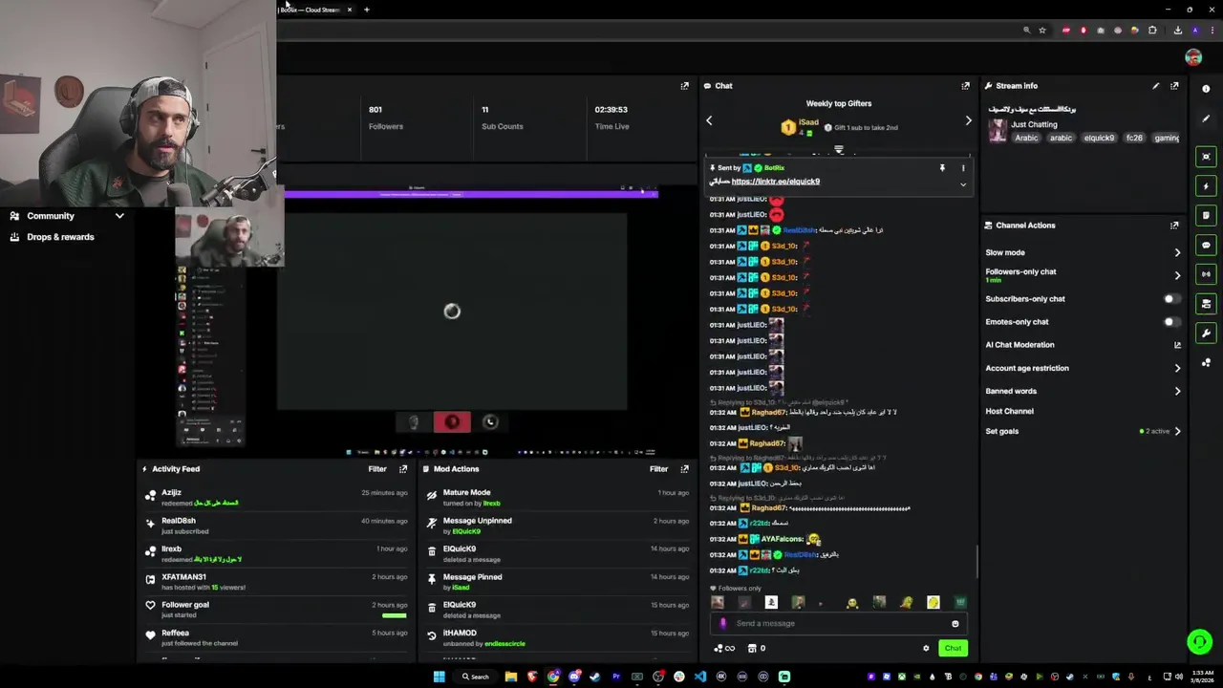The width and height of the screenshot is (1223, 688).
Task: Expand the pinned message chevron
Action: 963,184
